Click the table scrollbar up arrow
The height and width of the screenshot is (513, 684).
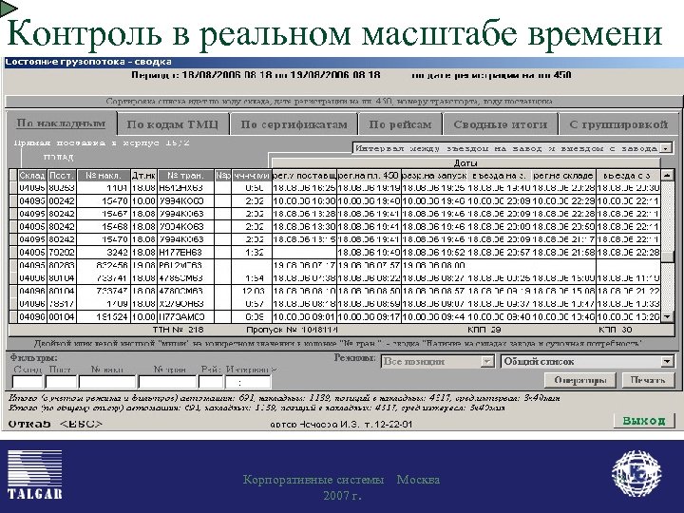(667, 176)
